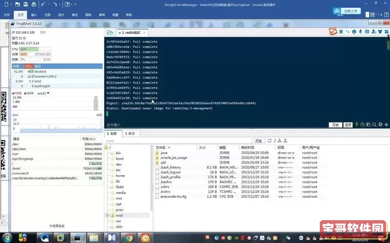This screenshot has height=243, width=390.
Task: Expand the root folder in directory tree
Action: (x=107, y=215)
